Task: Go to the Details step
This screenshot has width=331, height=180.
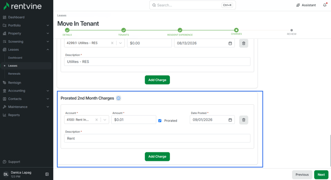Action: click(67, 30)
